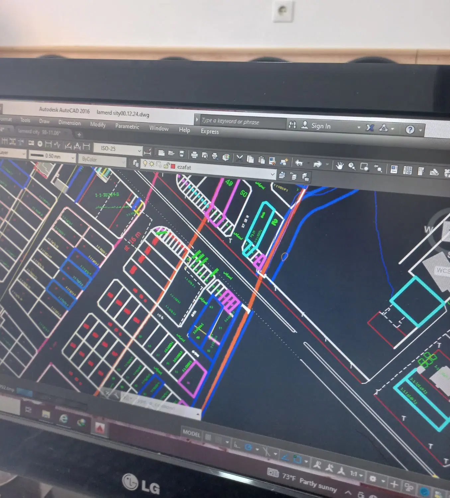Click the Block Editor icon
Screen dimensions: 450x498
pos(284,162)
